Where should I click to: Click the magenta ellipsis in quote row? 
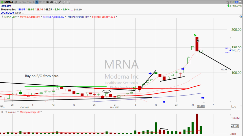pos(72,10)
